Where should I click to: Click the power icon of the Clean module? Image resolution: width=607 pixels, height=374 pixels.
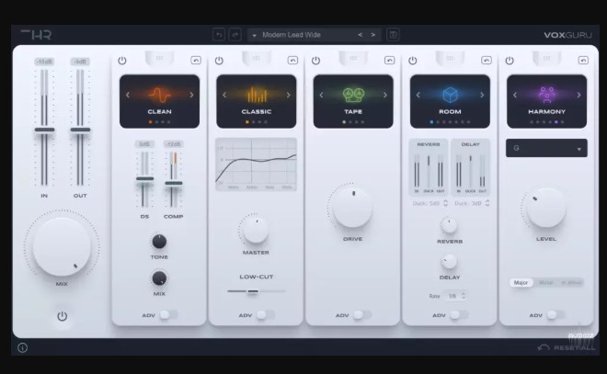(122, 61)
